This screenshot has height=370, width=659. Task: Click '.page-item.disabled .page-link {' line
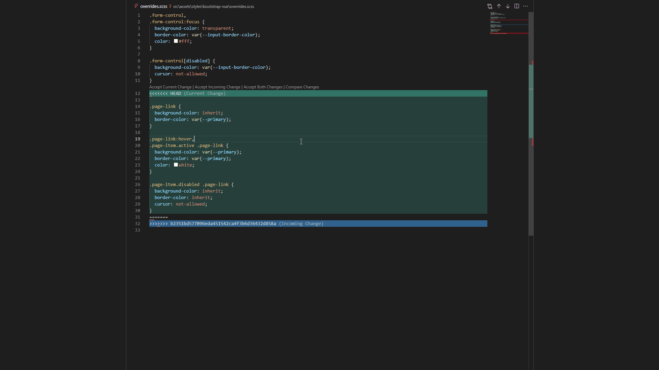[x=192, y=185]
